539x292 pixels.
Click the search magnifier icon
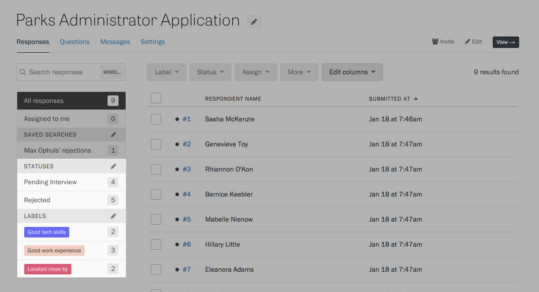click(x=23, y=72)
